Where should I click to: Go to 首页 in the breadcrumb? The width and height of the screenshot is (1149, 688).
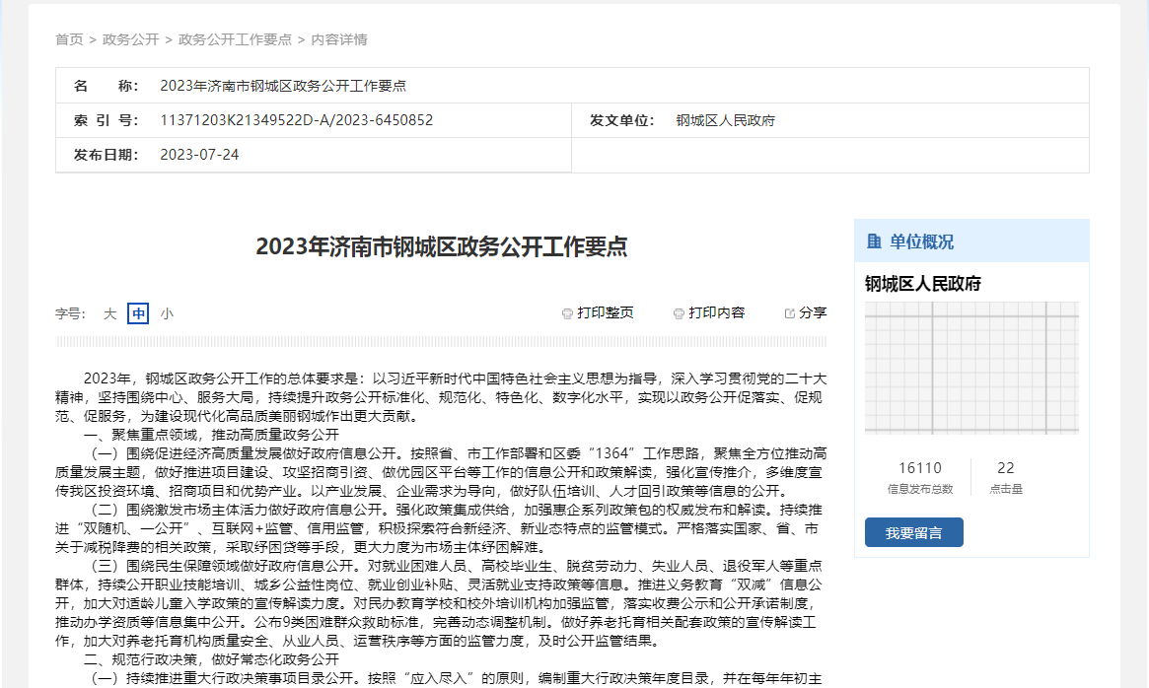pyautogui.click(x=69, y=39)
